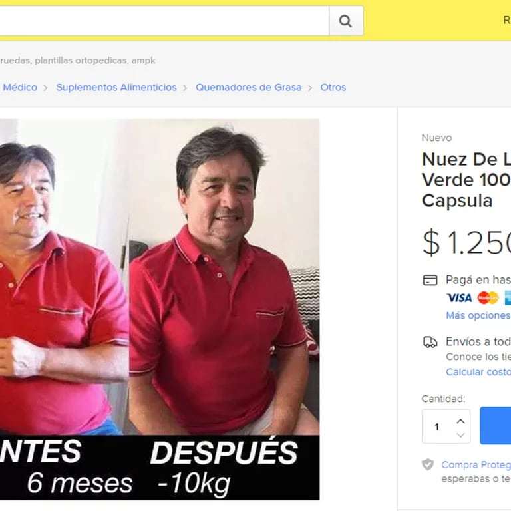Click the blue buy button
This screenshot has width=511, height=511.
tap(495, 426)
